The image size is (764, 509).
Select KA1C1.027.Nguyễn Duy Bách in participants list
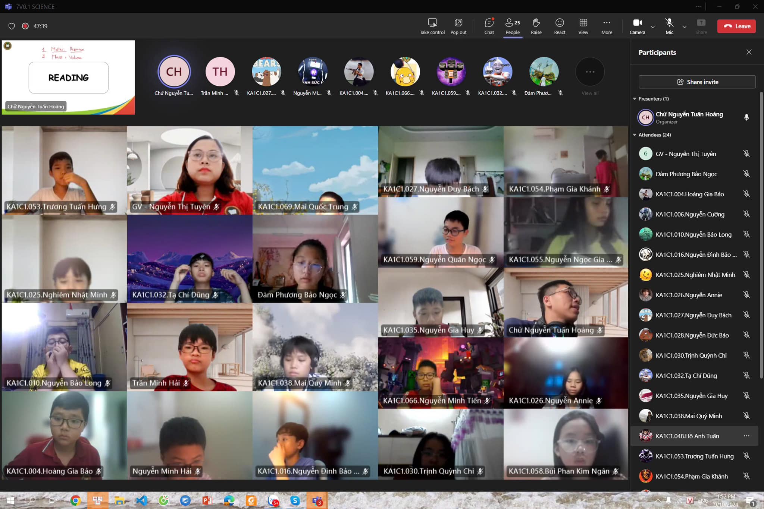point(694,315)
